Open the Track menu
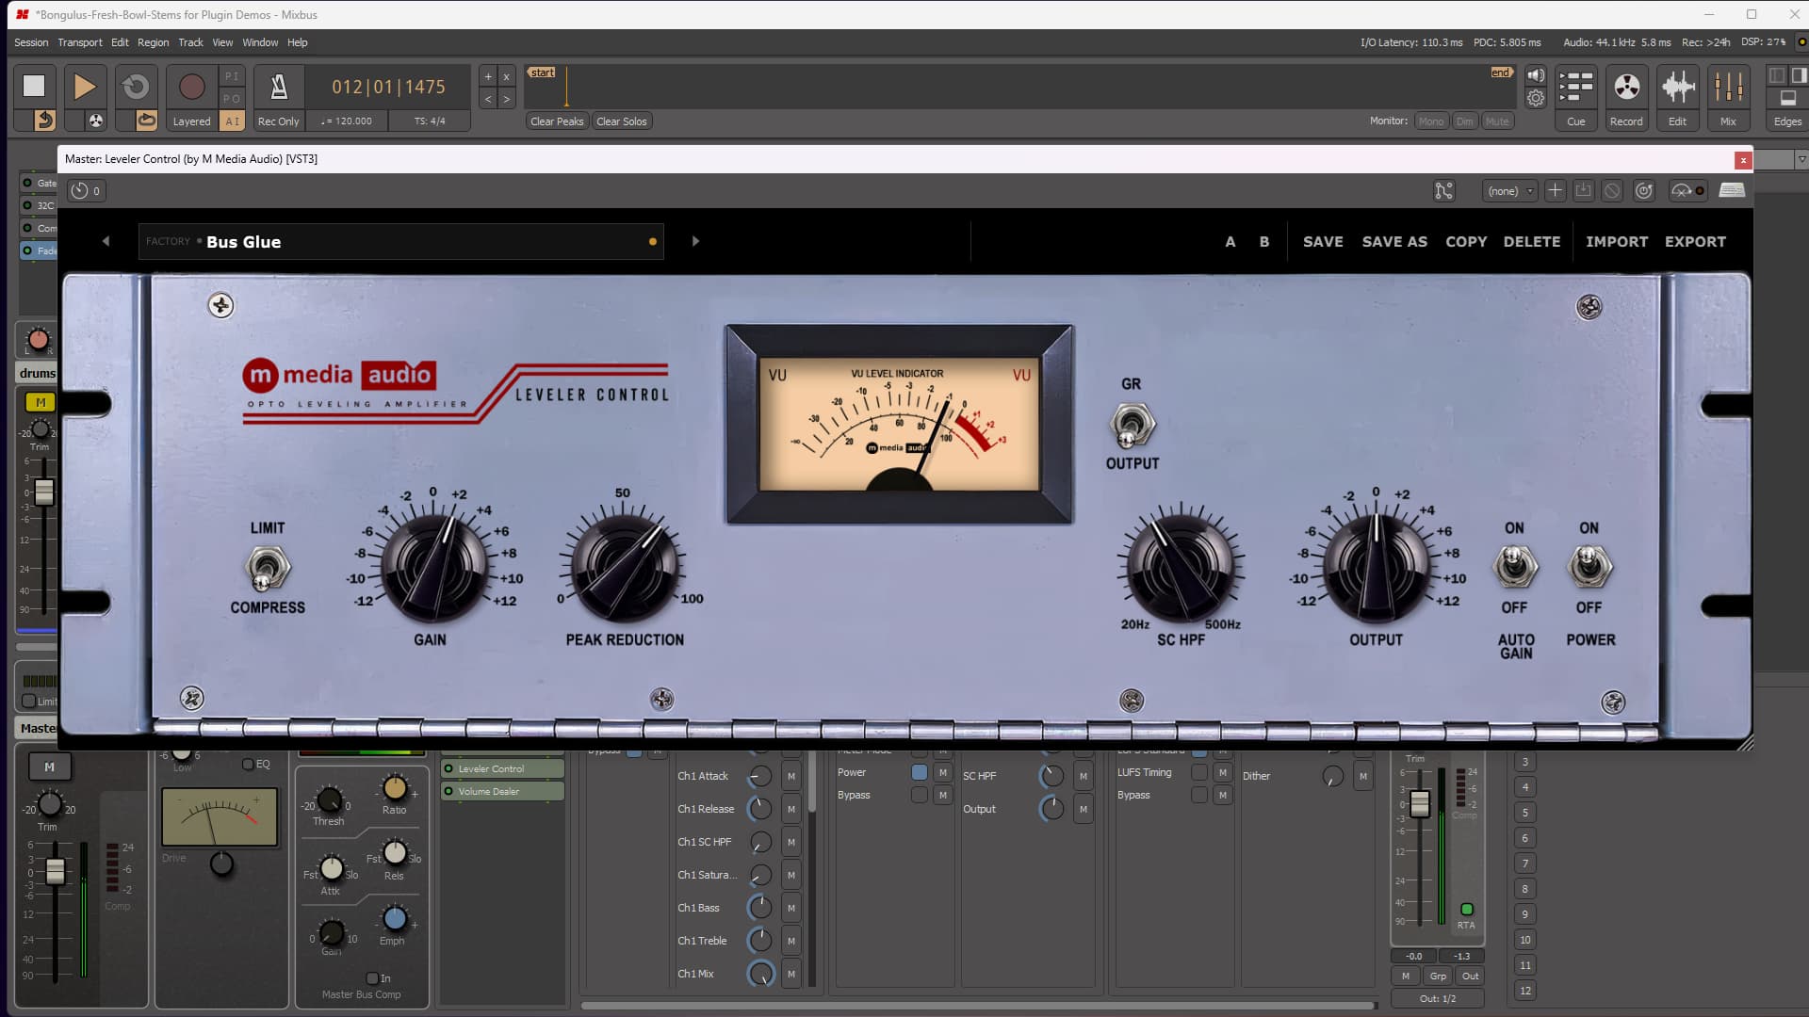The height and width of the screenshot is (1017, 1809). click(x=190, y=42)
